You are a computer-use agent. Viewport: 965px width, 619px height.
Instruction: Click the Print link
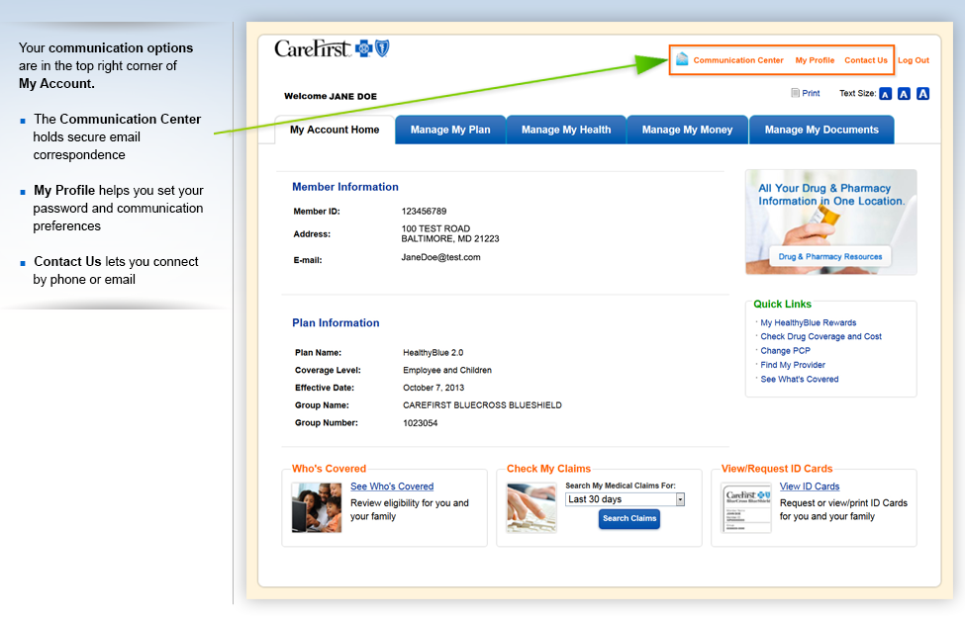pyautogui.click(x=811, y=93)
